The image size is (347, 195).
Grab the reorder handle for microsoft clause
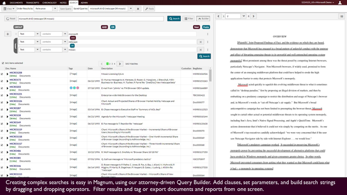(x=207, y=34)
